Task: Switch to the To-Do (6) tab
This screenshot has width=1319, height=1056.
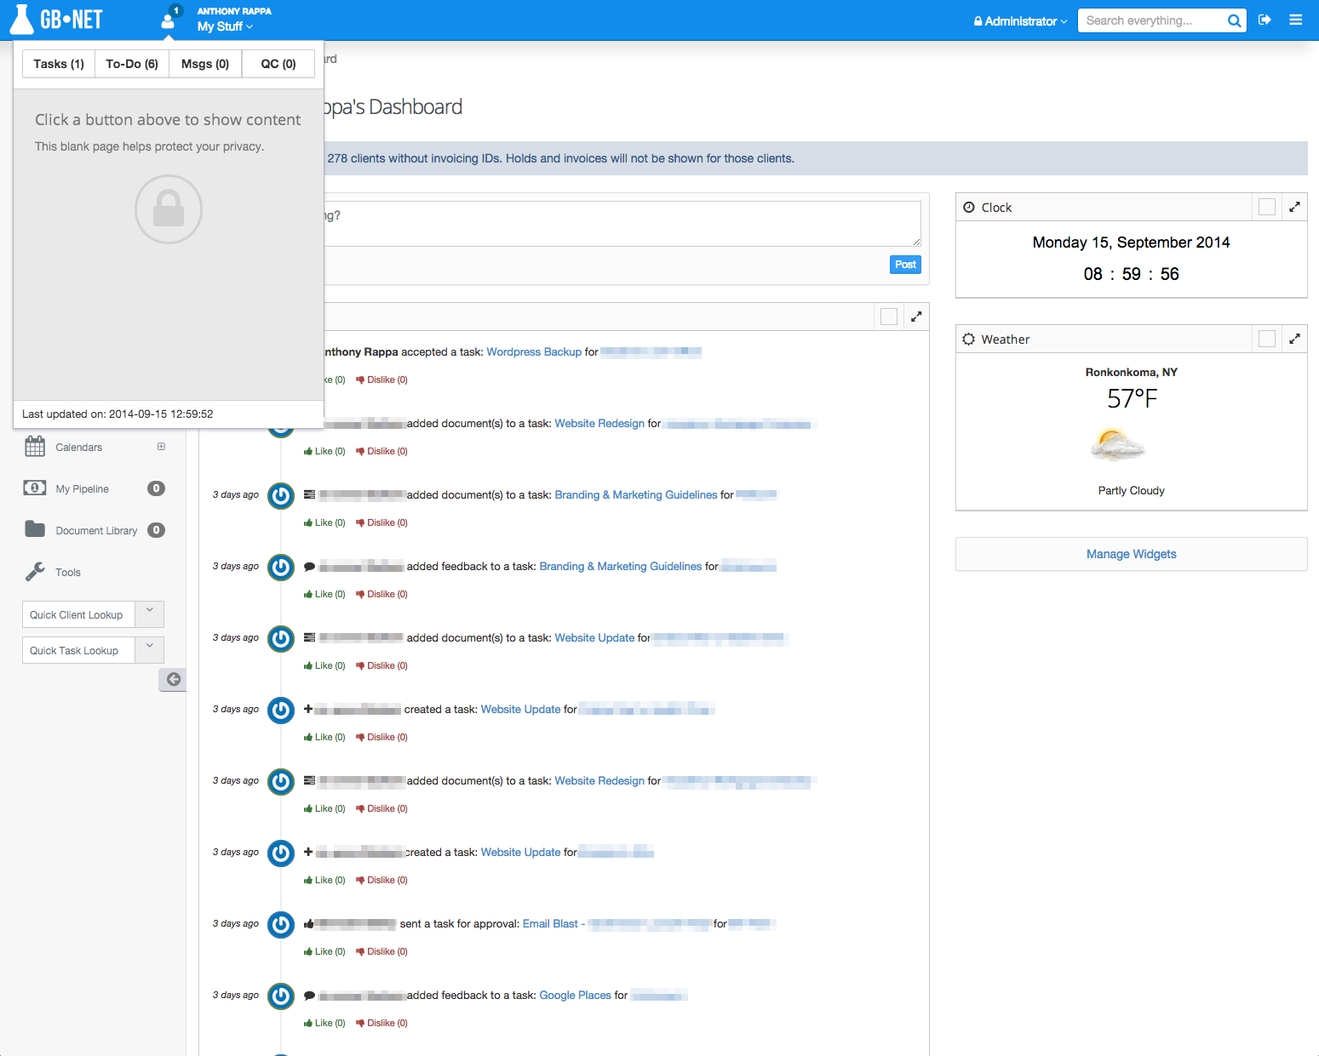Action: [x=132, y=64]
